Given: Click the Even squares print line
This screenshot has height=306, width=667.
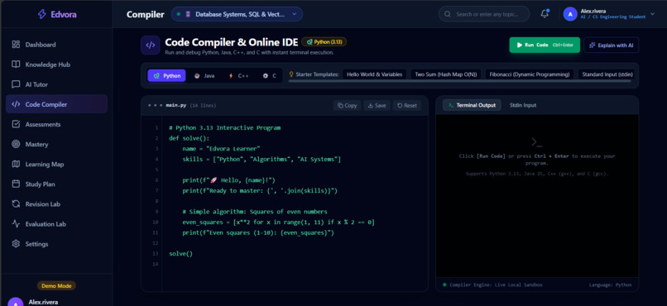Looking at the screenshot, I should [258, 233].
